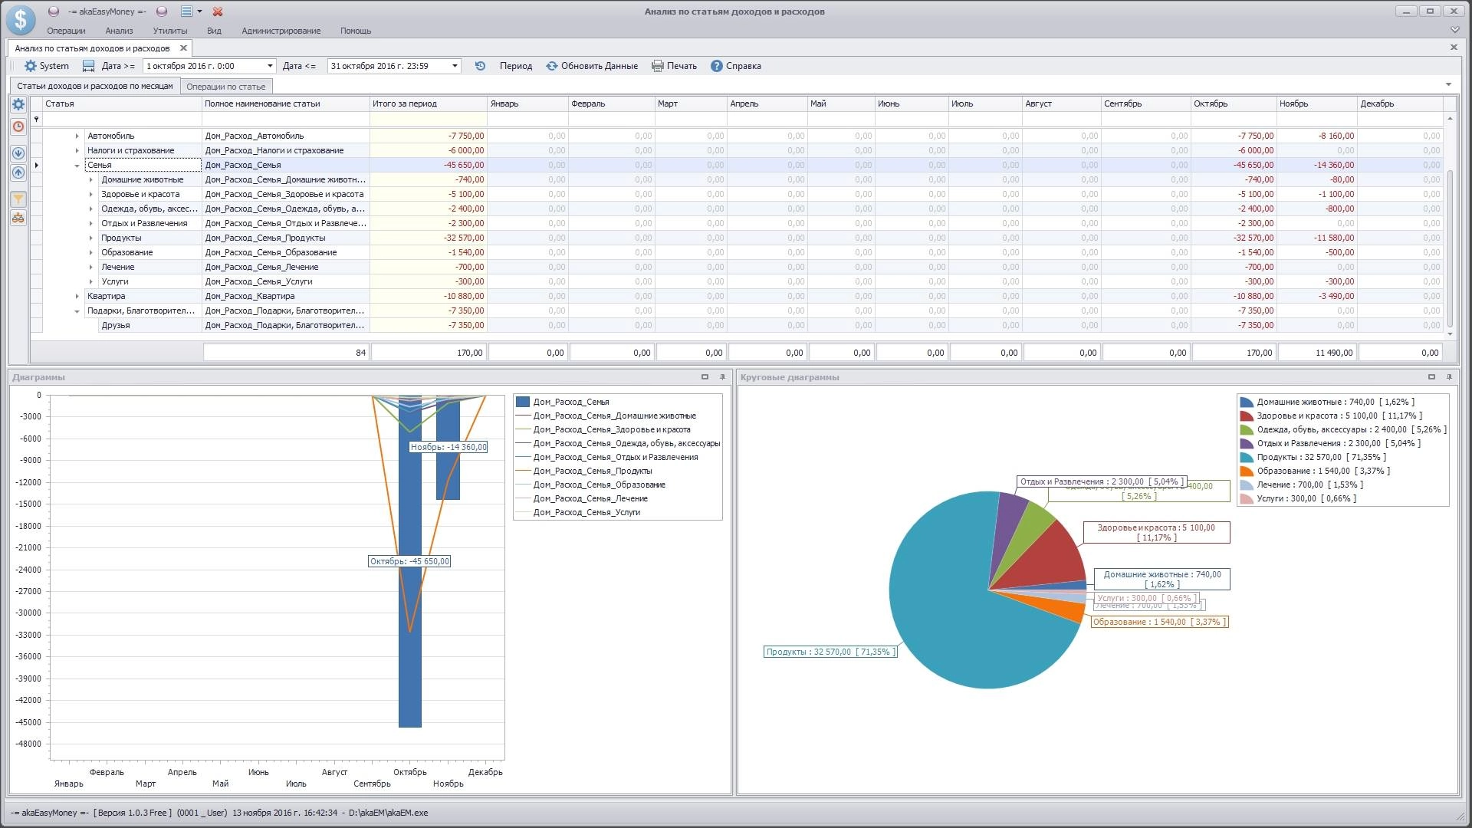Open the tab list dropdown arrow at right
1472x828 pixels.
tap(1448, 85)
